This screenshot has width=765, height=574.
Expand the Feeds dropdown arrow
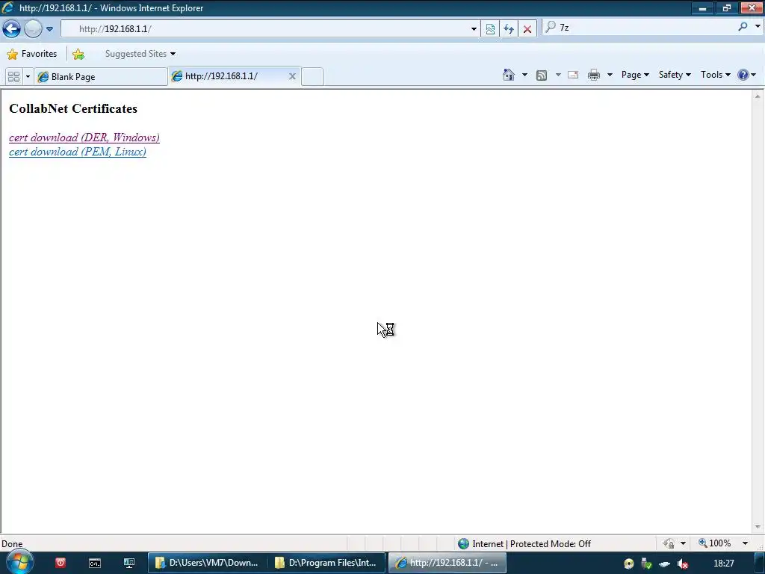[558, 75]
